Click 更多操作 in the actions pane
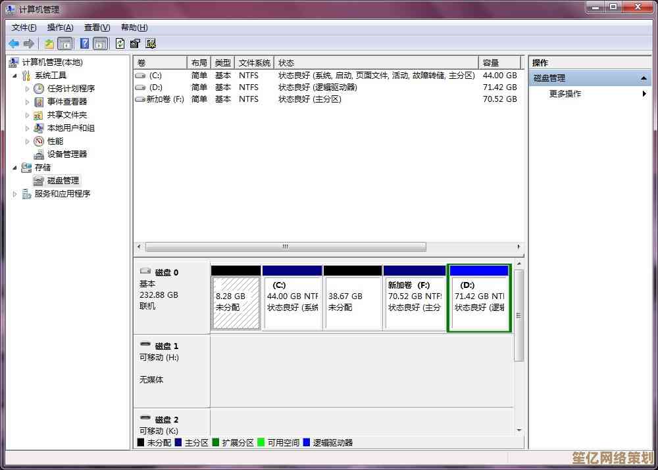 (x=565, y=94)
